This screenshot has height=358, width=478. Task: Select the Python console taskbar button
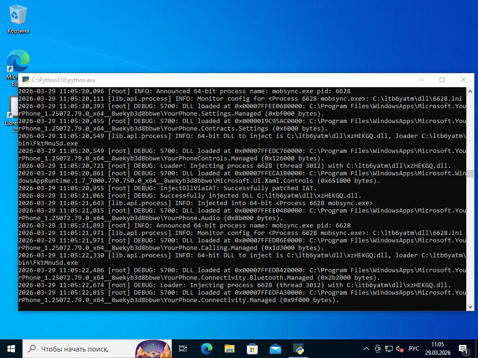click(x=298, y=349)
